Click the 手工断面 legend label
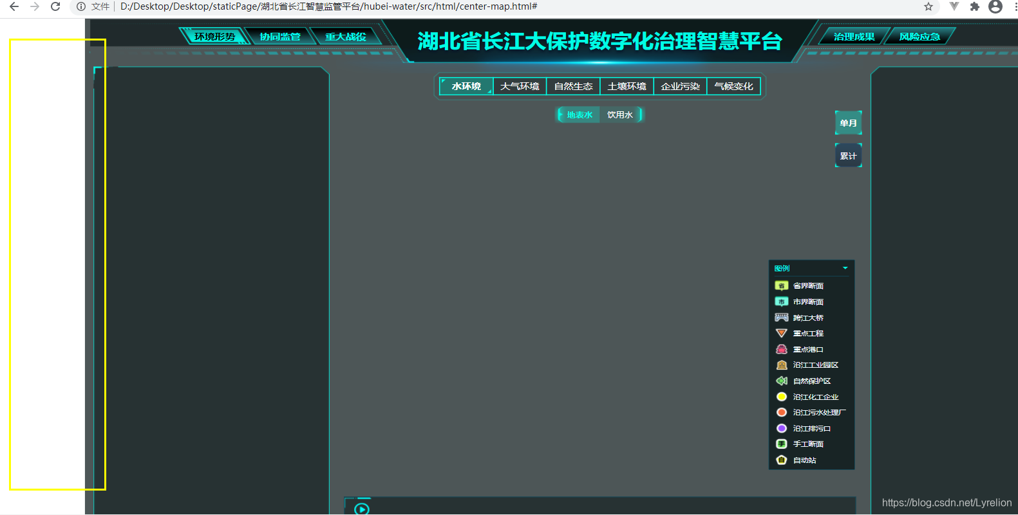 (808, 444)
